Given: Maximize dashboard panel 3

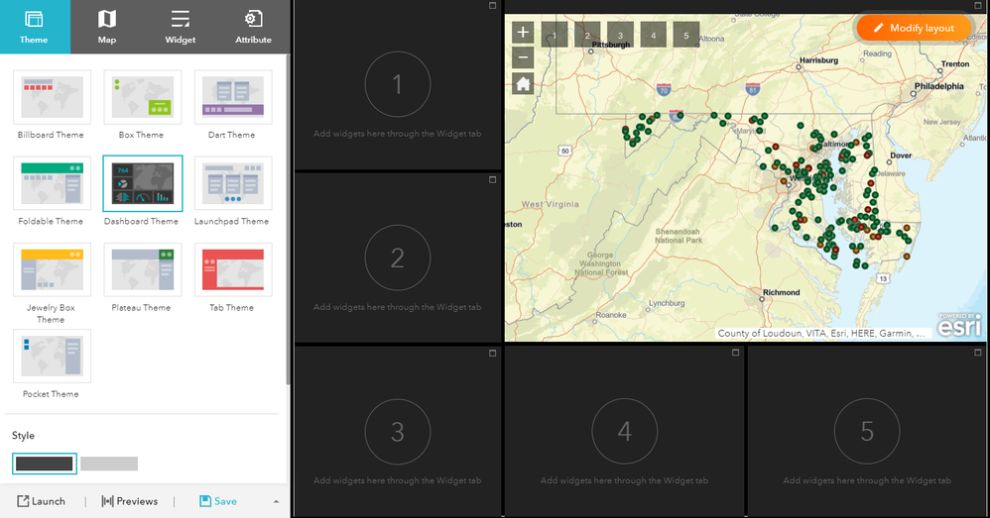Looking at the screenshot, I should [492, 353].
